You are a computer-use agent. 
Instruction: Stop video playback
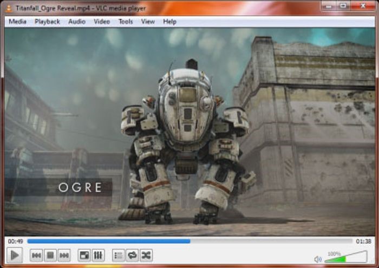click(x=50, y=255)
